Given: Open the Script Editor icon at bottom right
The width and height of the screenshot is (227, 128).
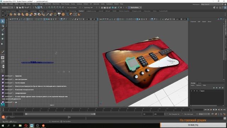Looking at the screenshot, I should [x=225, y=118].
